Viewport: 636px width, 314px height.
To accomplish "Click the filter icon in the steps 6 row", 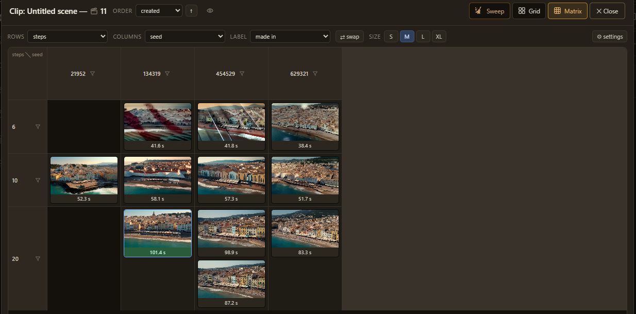I will 38,127.
